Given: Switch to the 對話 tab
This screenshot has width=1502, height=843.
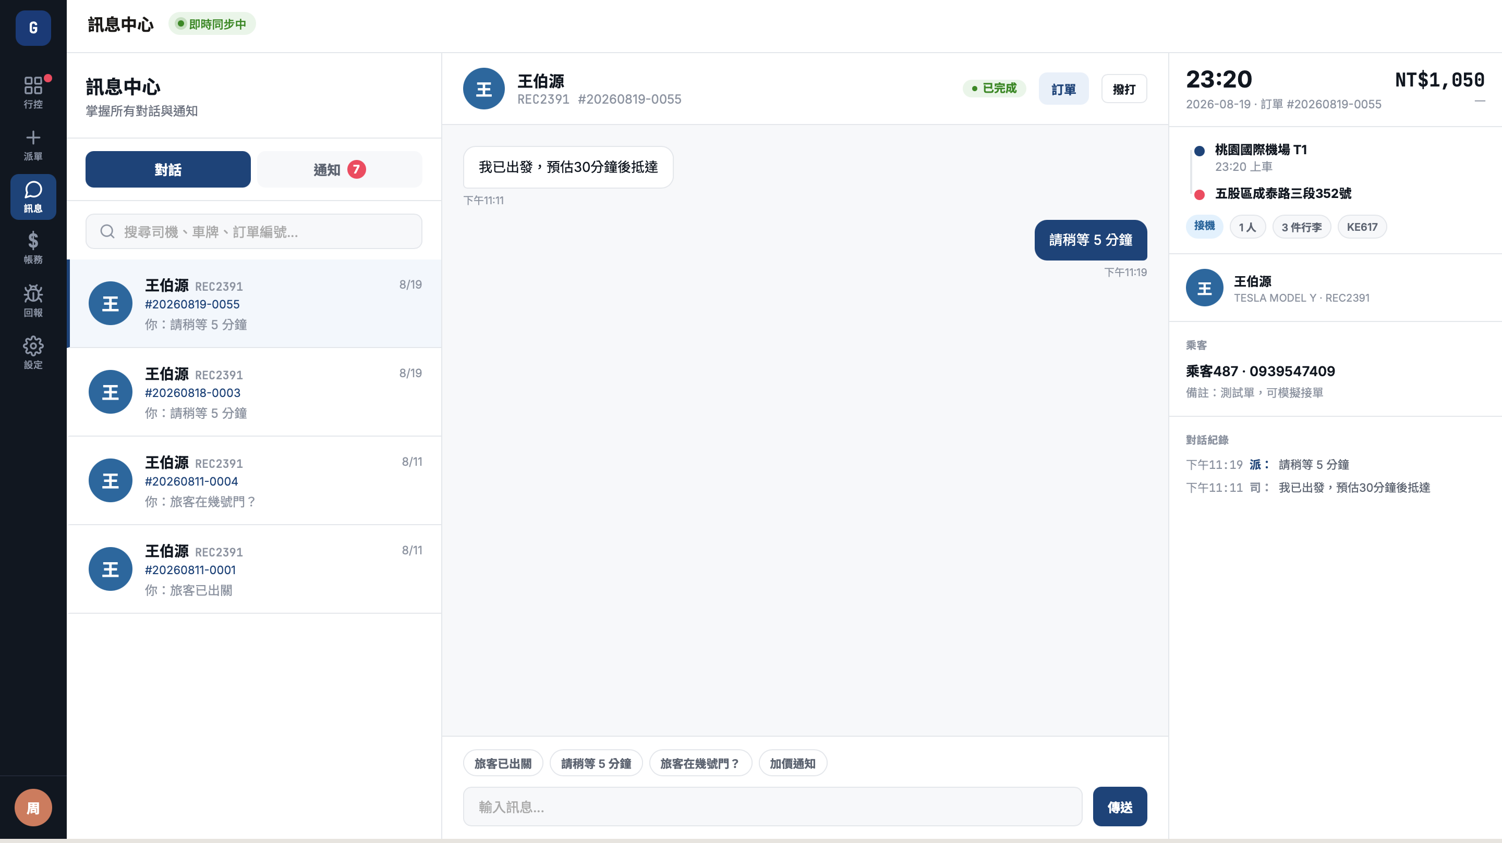Looking at the screenshot, I should (x=168, y=169).
